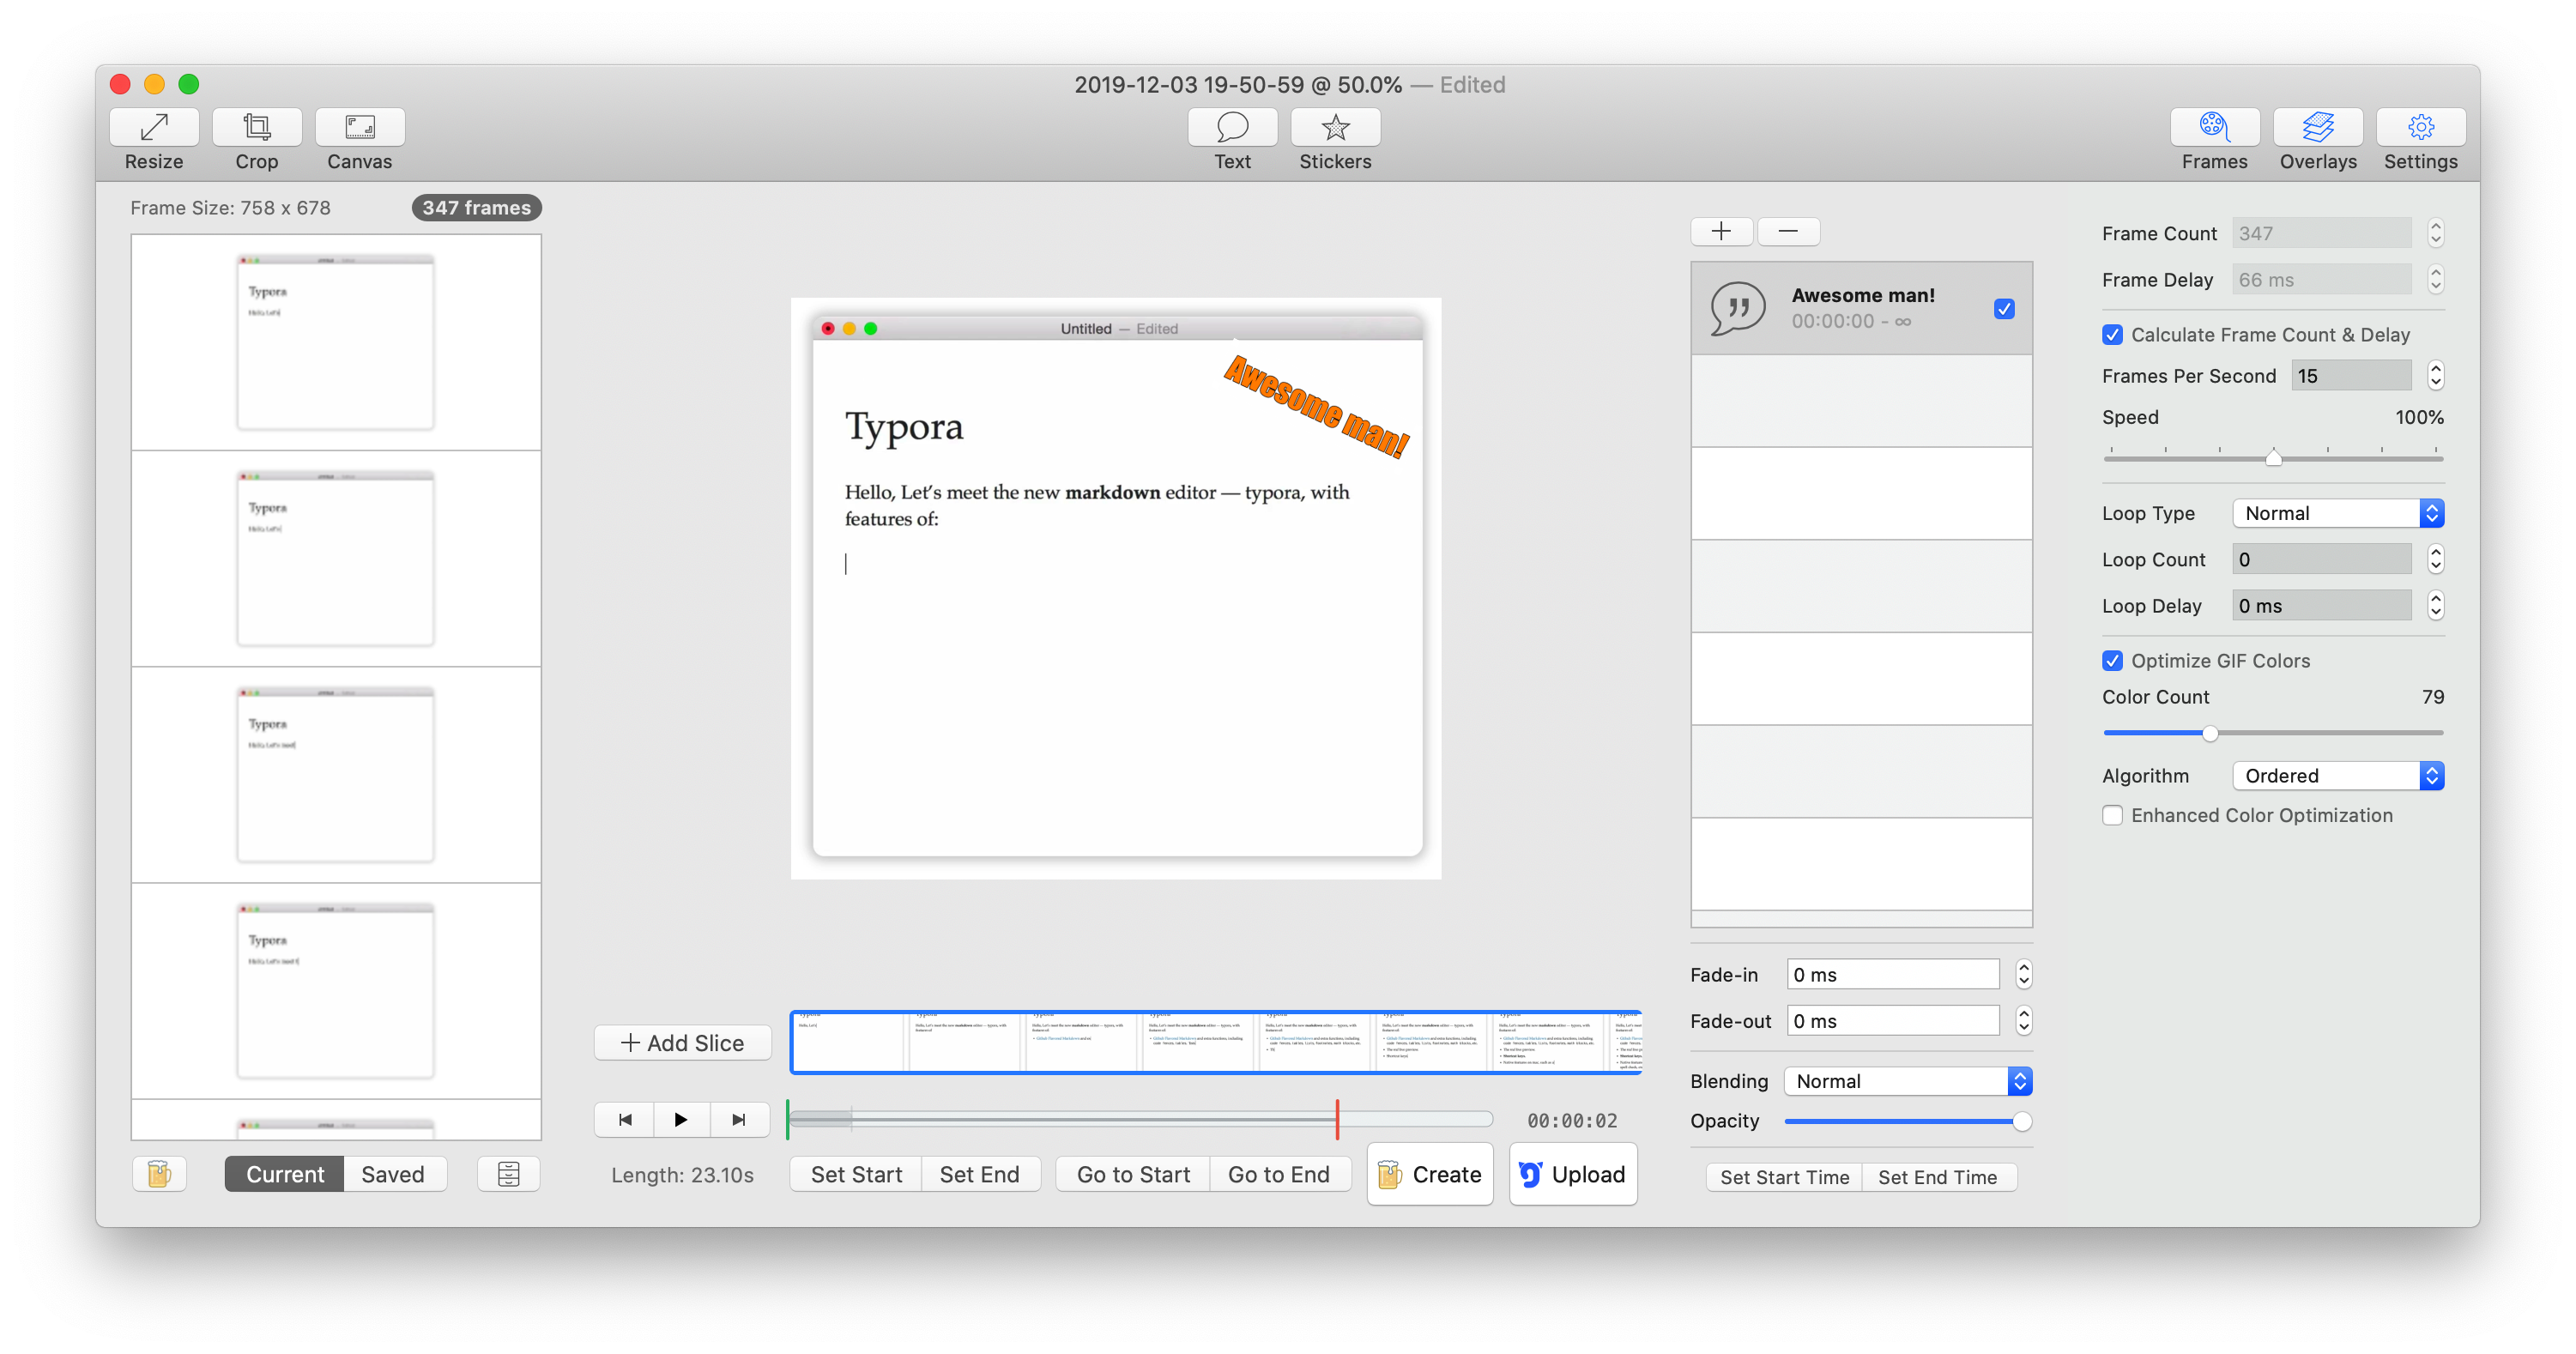Viewport: 2576px width, 1354px height.
Task: Click the red playhead marker on the timeline
Action: click(x=1337, y=1120)
